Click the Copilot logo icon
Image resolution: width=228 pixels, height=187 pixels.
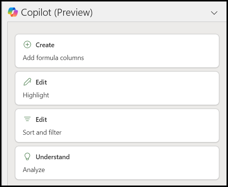13,12
